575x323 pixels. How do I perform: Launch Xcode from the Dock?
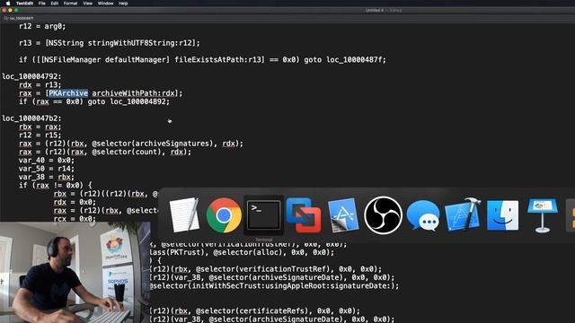tap(463, 215)
